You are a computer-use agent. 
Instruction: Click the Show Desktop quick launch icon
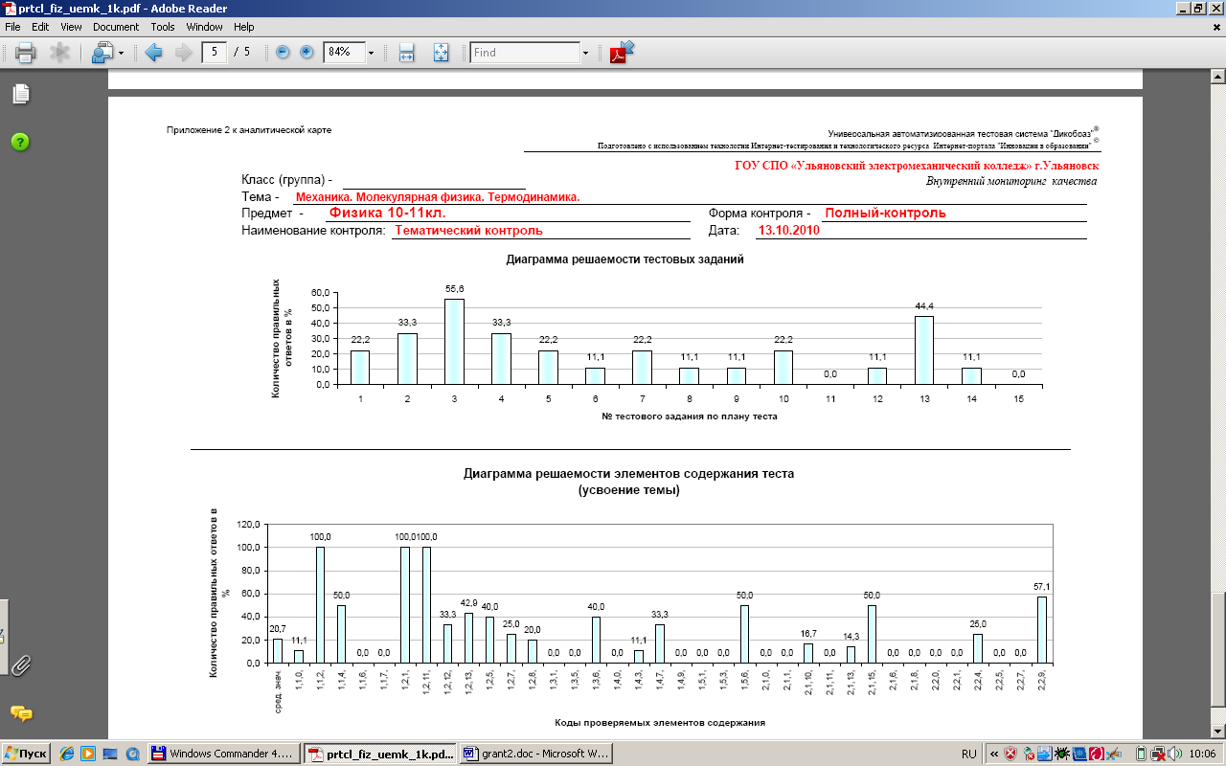tap(109, 754)
